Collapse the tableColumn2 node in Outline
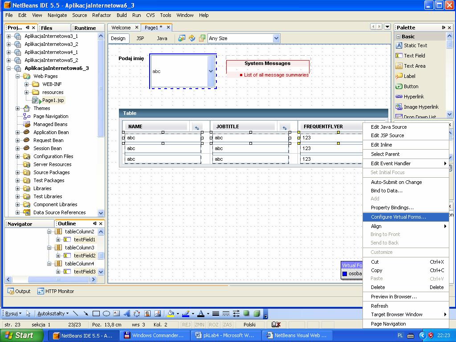 click(x=49, y=232)
